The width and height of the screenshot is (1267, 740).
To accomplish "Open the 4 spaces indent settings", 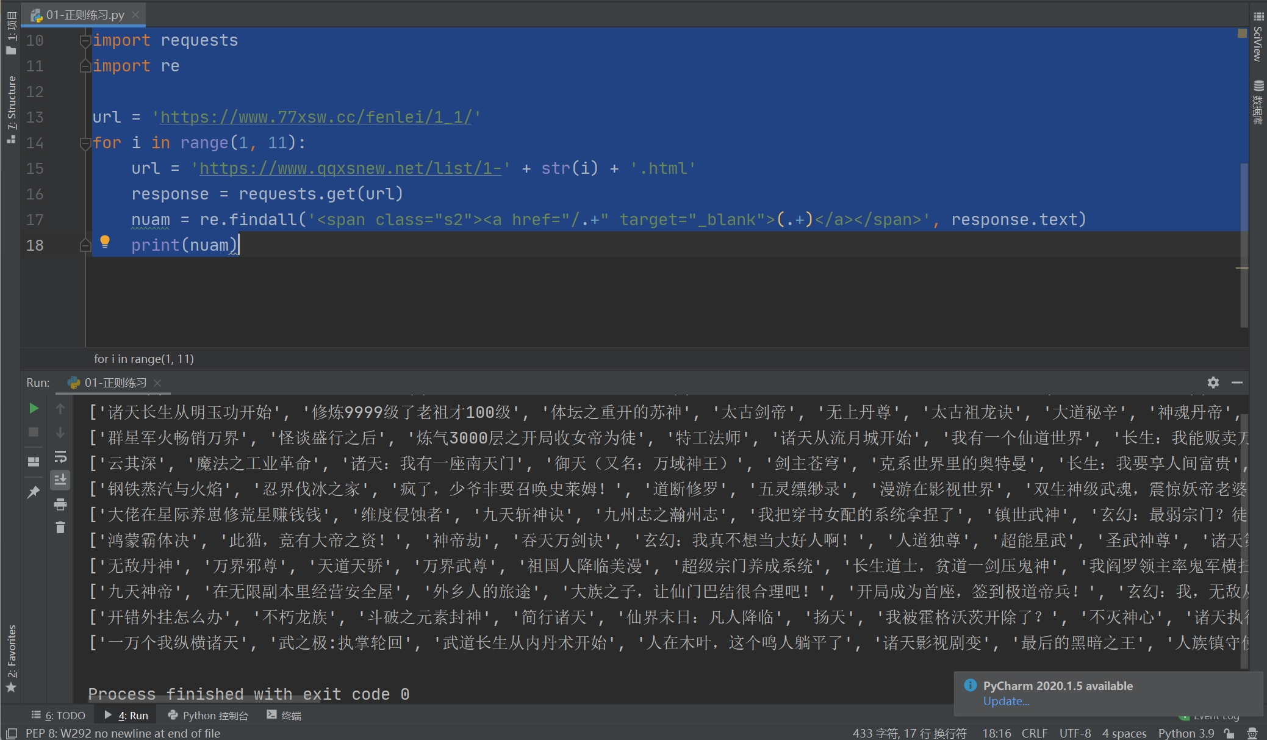I will [1124, 733].
